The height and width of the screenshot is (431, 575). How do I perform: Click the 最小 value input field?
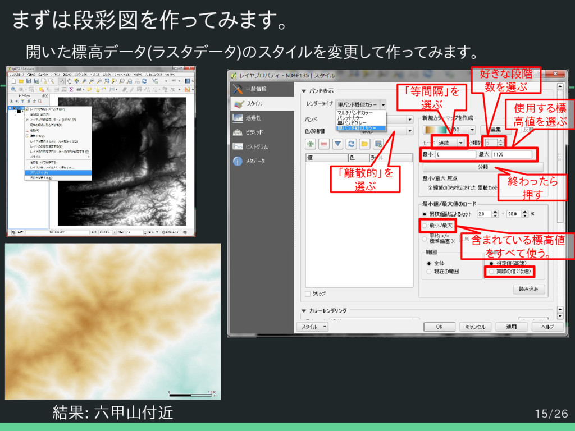click(455, 154)
